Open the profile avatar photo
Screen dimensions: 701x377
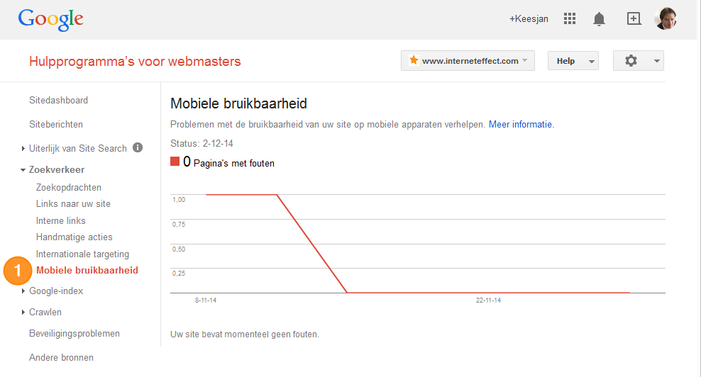(666, 18)
